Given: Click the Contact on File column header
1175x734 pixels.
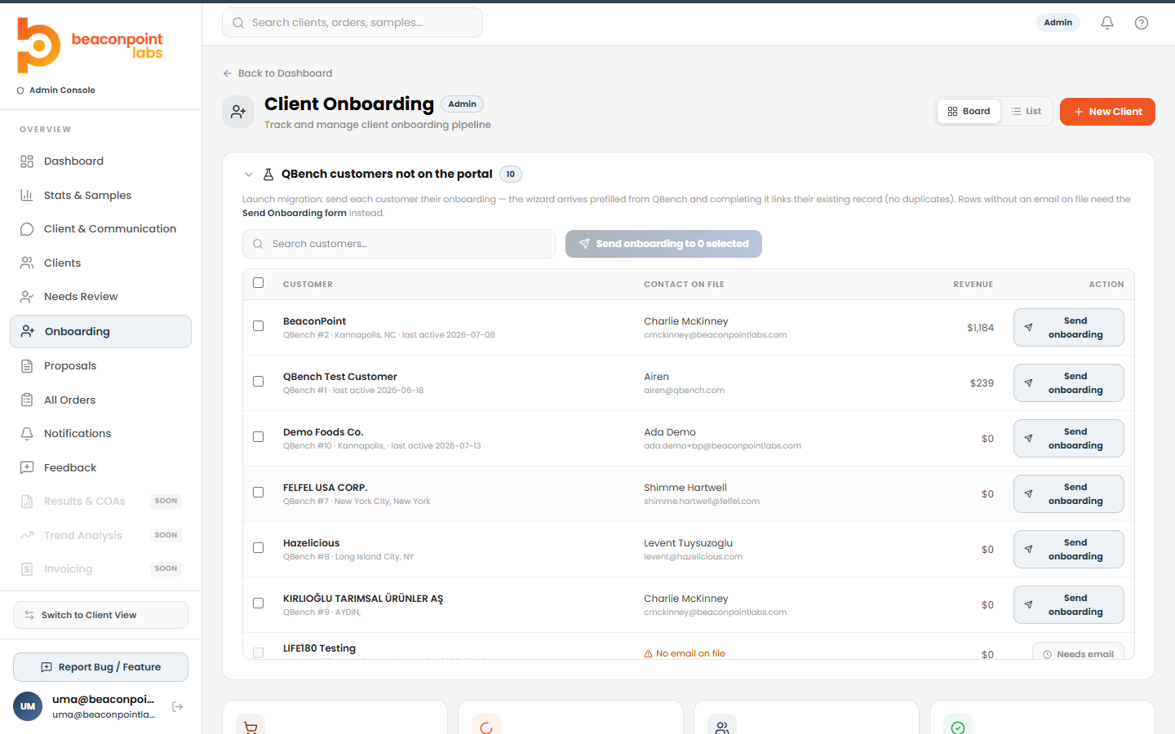Looking at the screenshot, I should pos(684,285).
